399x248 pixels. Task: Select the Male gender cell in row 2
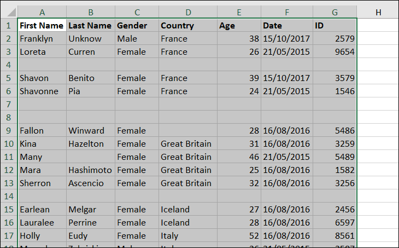point(137,38)
